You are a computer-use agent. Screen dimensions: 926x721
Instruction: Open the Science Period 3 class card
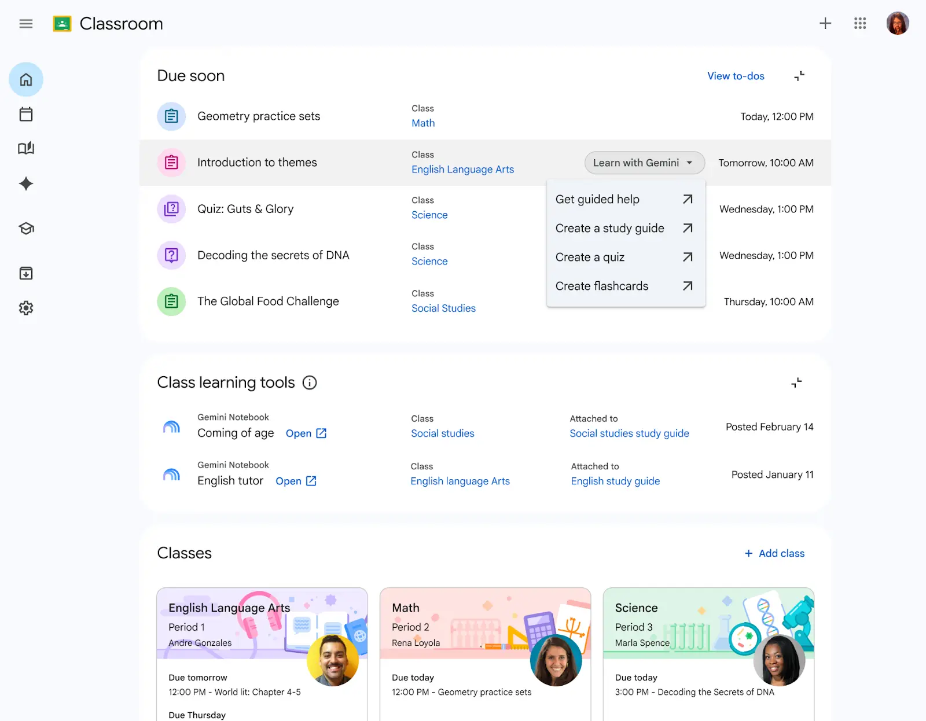click(x=708, y=654)
